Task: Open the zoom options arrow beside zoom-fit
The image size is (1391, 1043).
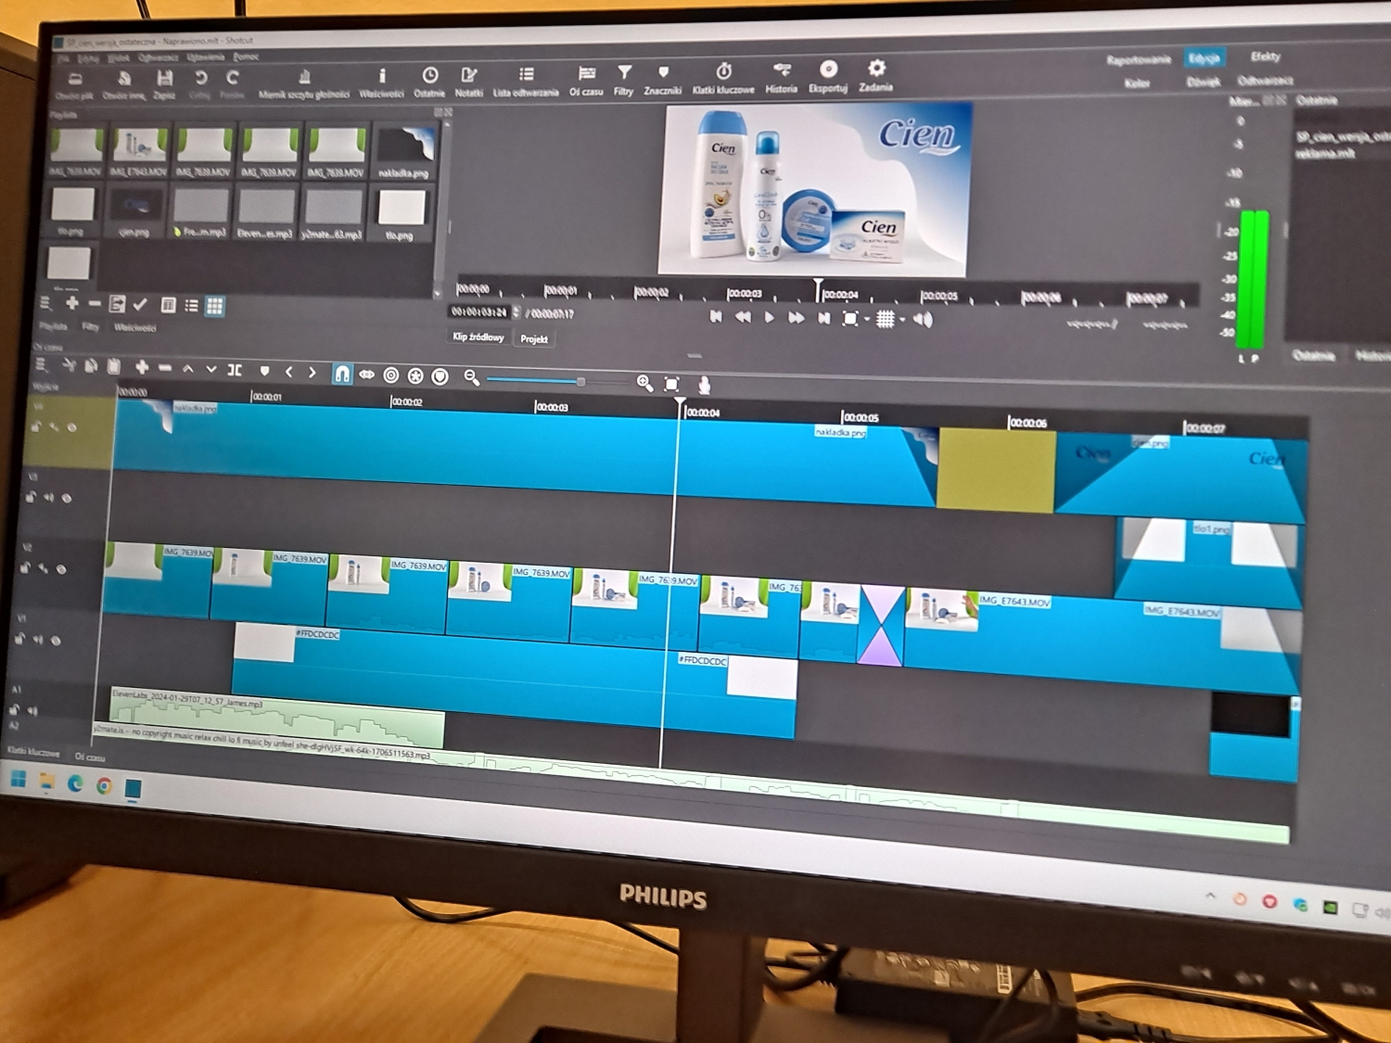Action: (x=866, y=320)
